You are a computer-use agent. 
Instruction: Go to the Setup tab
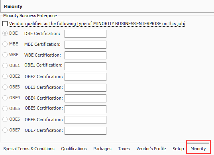(x=178, y=149)
